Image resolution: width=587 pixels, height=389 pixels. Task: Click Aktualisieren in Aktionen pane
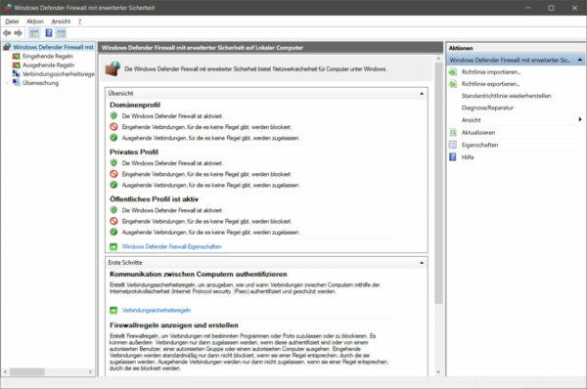(478, 133)
